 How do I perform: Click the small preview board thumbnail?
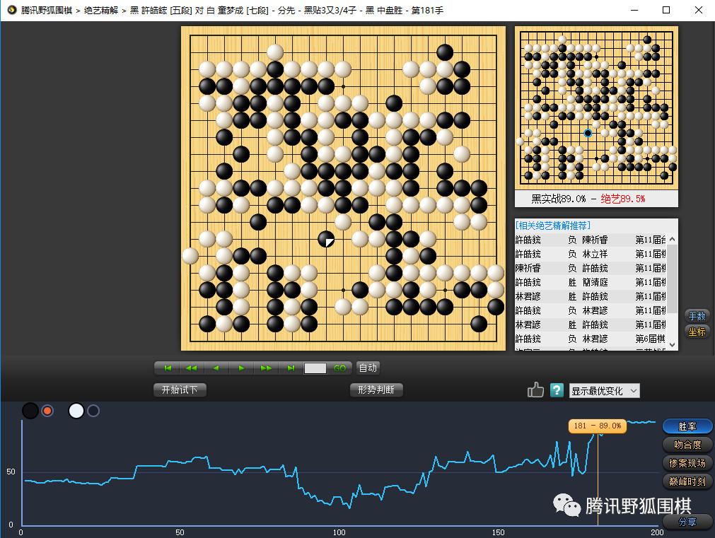596,107
